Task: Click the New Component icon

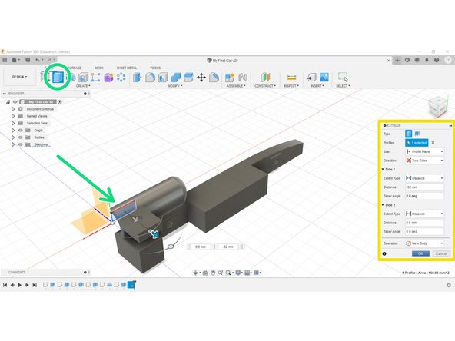Action: tap(230, 78)
